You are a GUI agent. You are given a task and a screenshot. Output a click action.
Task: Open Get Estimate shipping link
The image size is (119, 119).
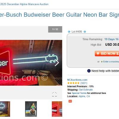click(86, 90)
